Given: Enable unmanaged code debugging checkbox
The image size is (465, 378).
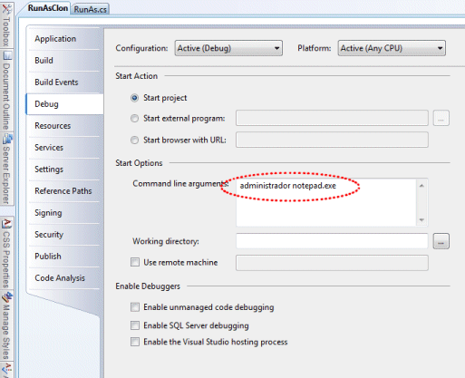Looking at the screenshot, I should [135, 307].
